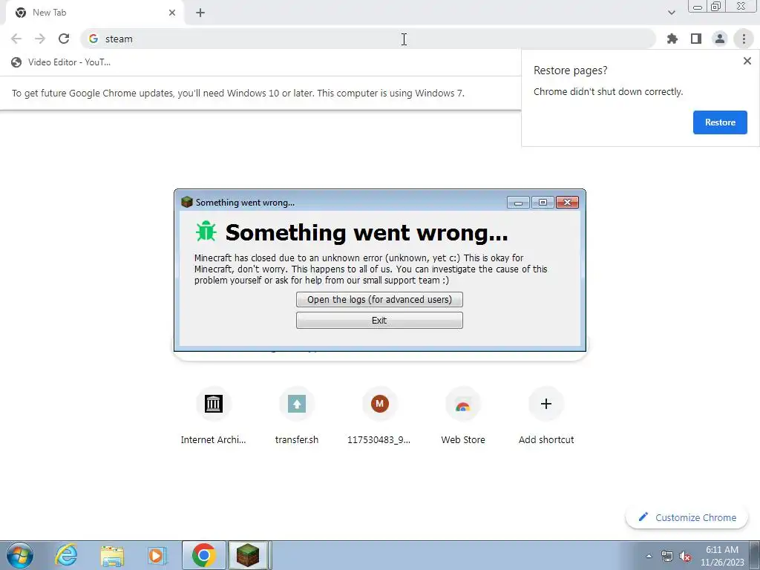Click the Google icon in the address bar
760x570 pixels.
coord(94,39)
